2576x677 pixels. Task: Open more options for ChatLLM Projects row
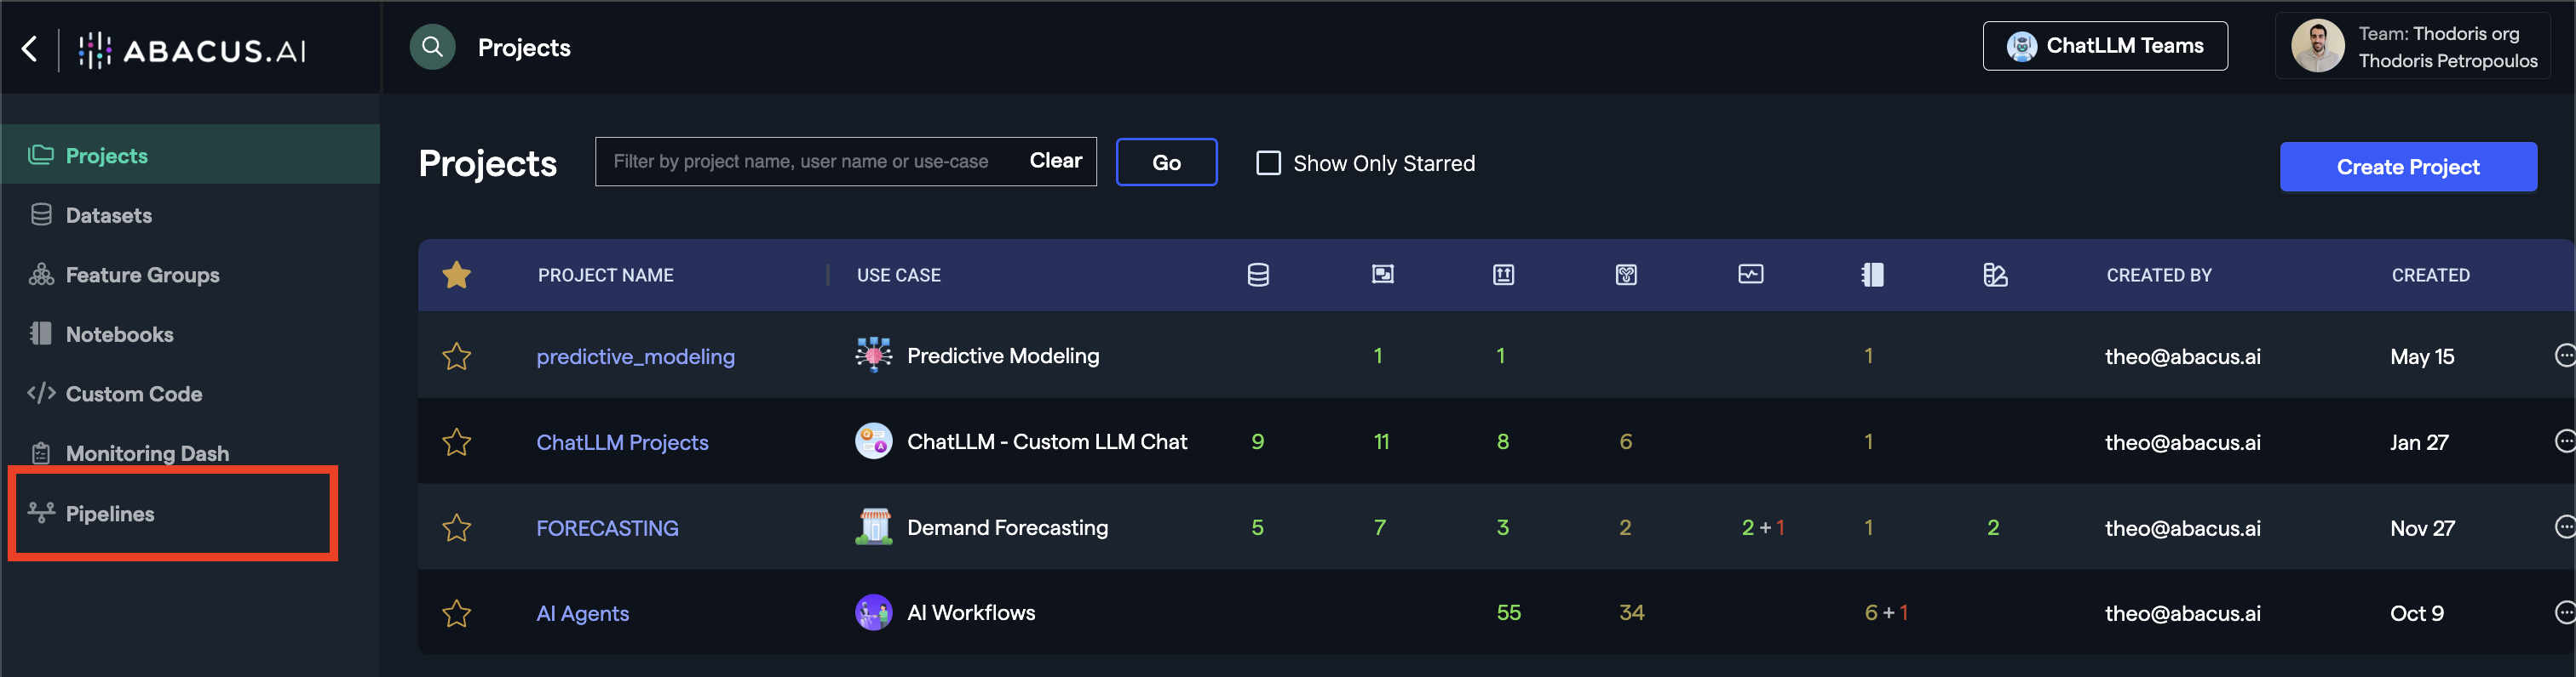point(2564,441)
